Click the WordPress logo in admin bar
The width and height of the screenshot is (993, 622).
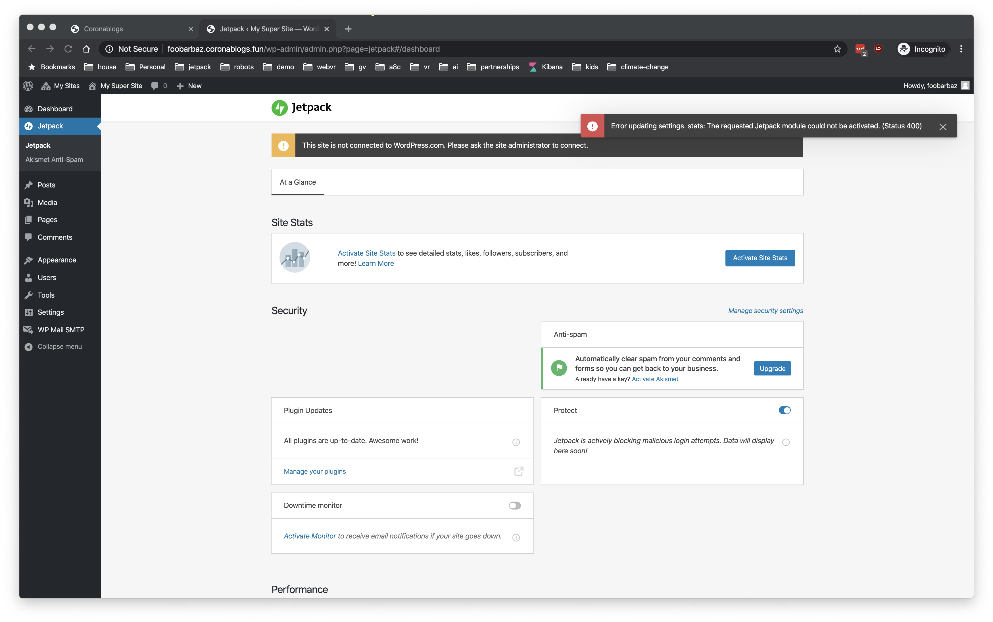click(28, 85)
